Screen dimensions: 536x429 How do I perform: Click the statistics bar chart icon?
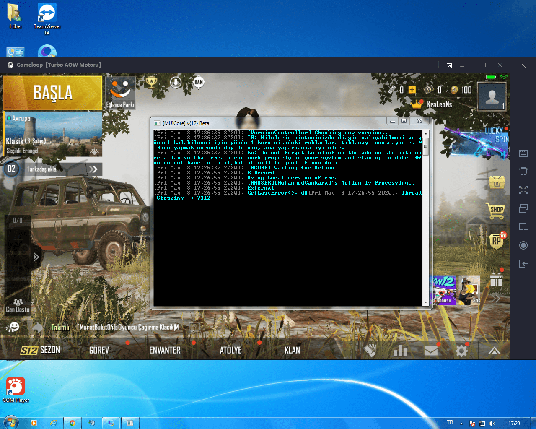[x=400, y=351]
